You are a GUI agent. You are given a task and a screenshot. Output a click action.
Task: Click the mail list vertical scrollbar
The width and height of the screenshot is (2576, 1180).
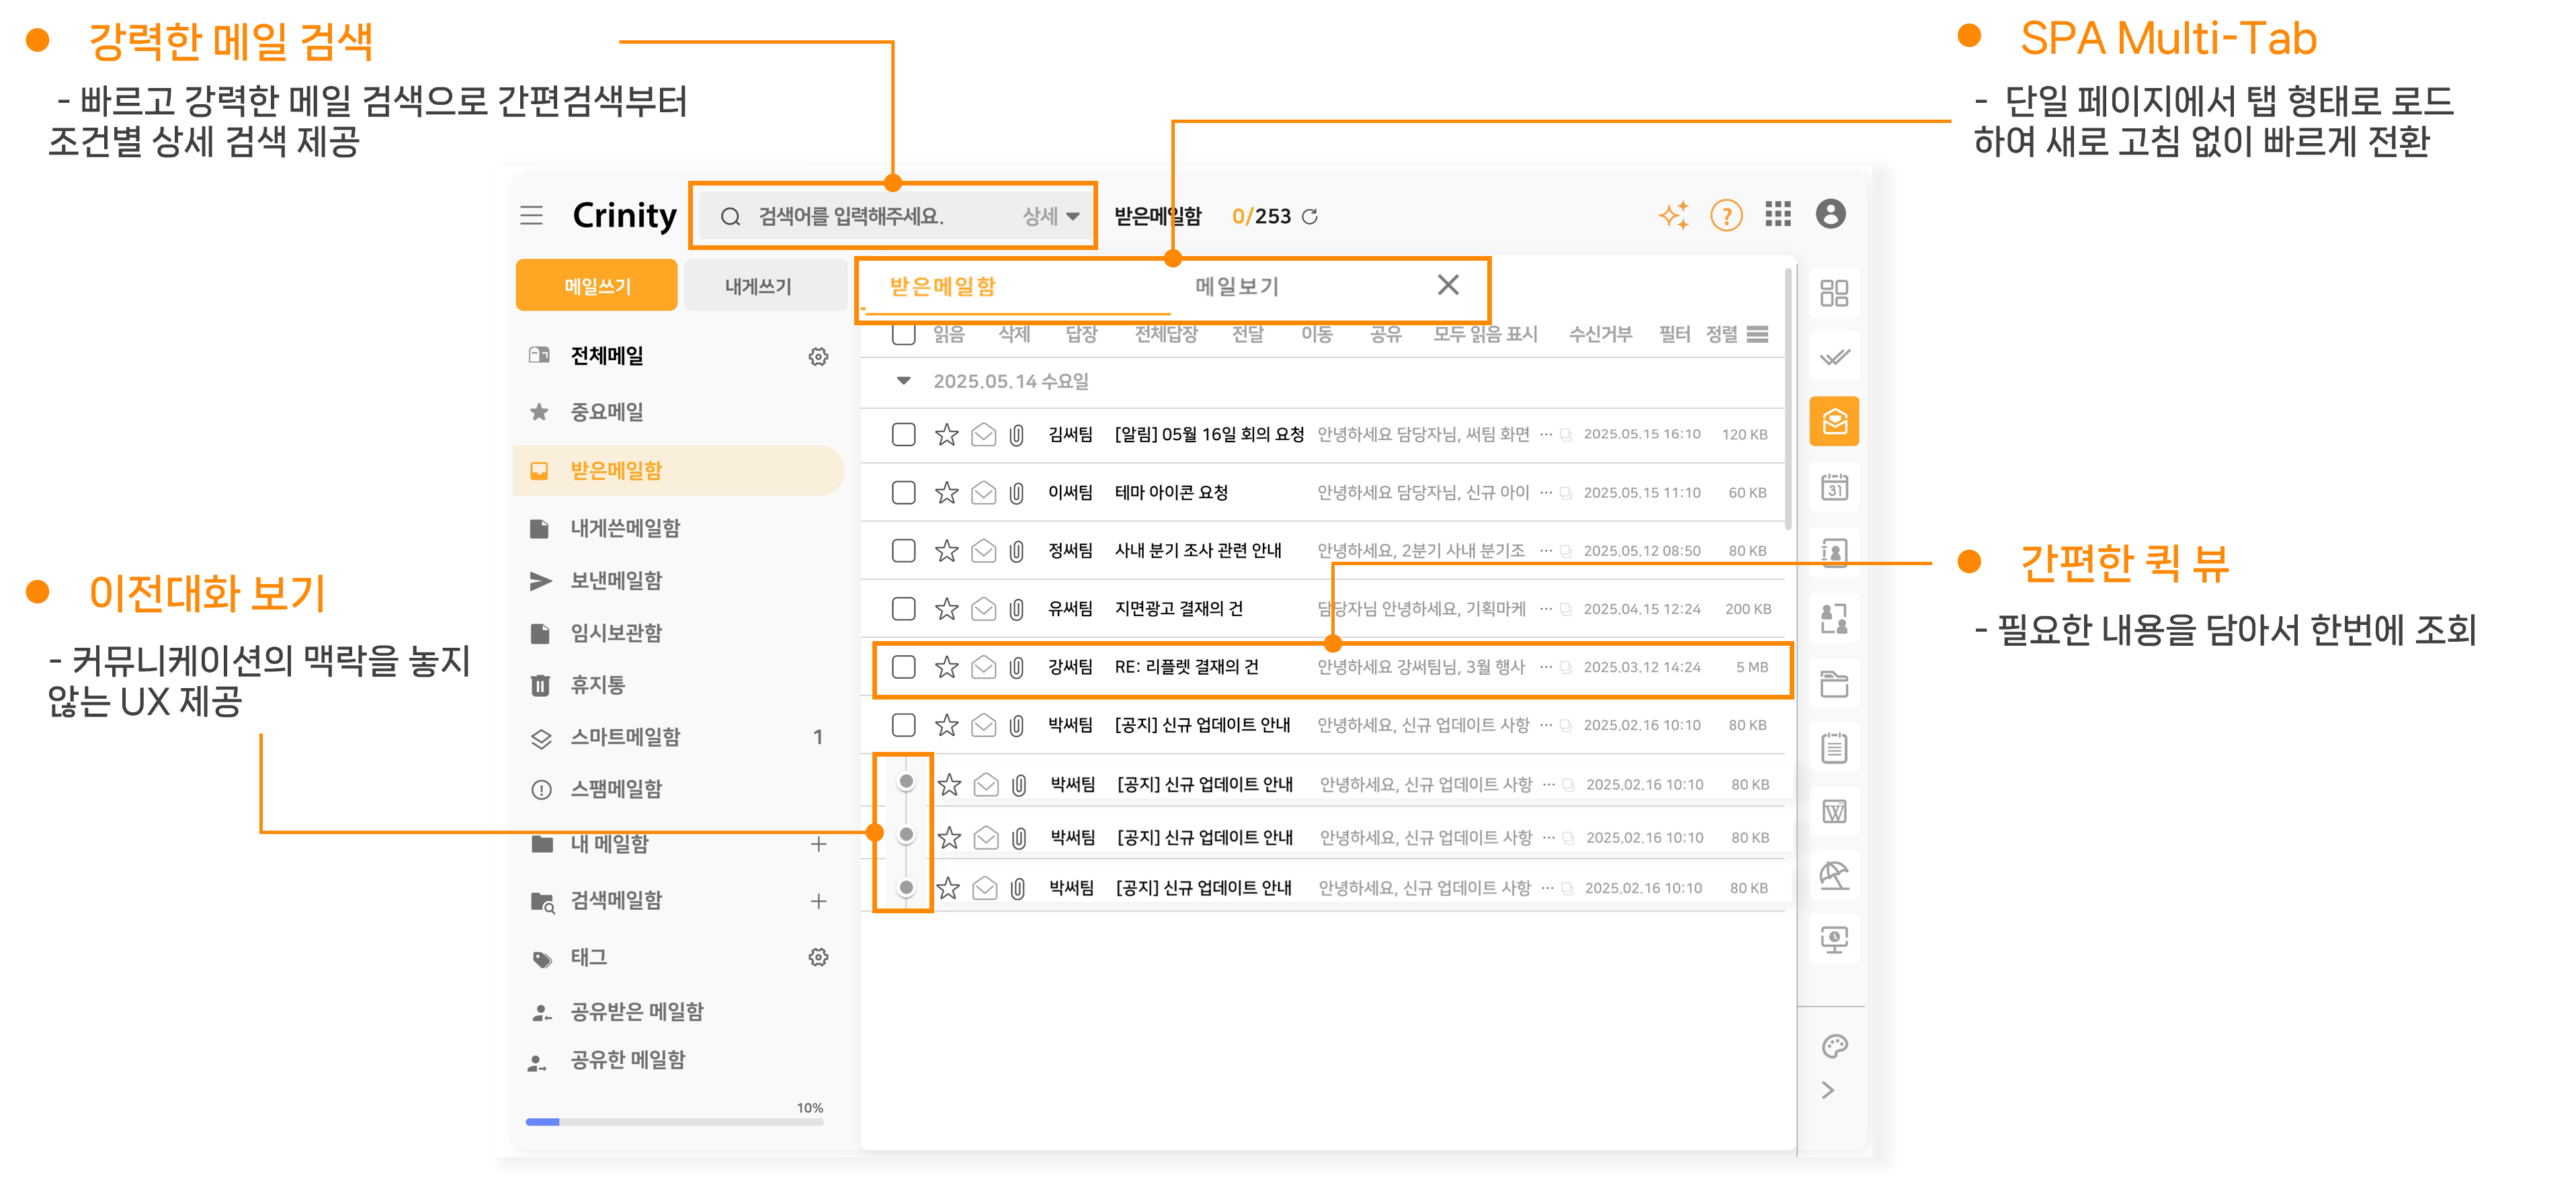coord(1788,399)
